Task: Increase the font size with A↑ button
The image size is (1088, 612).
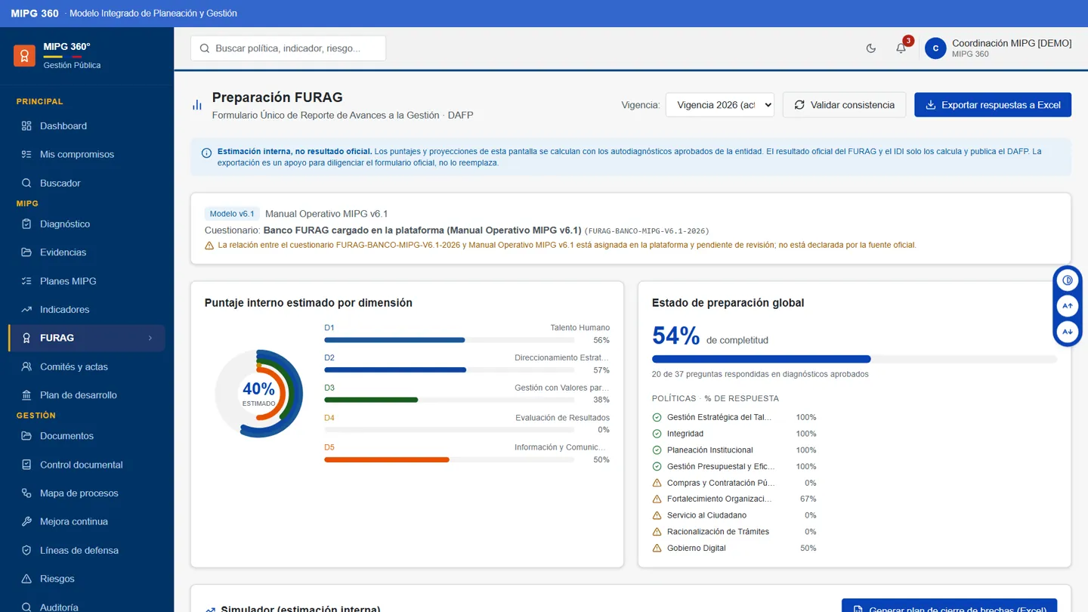Action: pos(1068,306)
